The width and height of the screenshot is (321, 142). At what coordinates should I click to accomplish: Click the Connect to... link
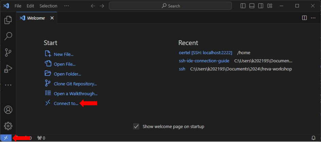pos(66,103)
